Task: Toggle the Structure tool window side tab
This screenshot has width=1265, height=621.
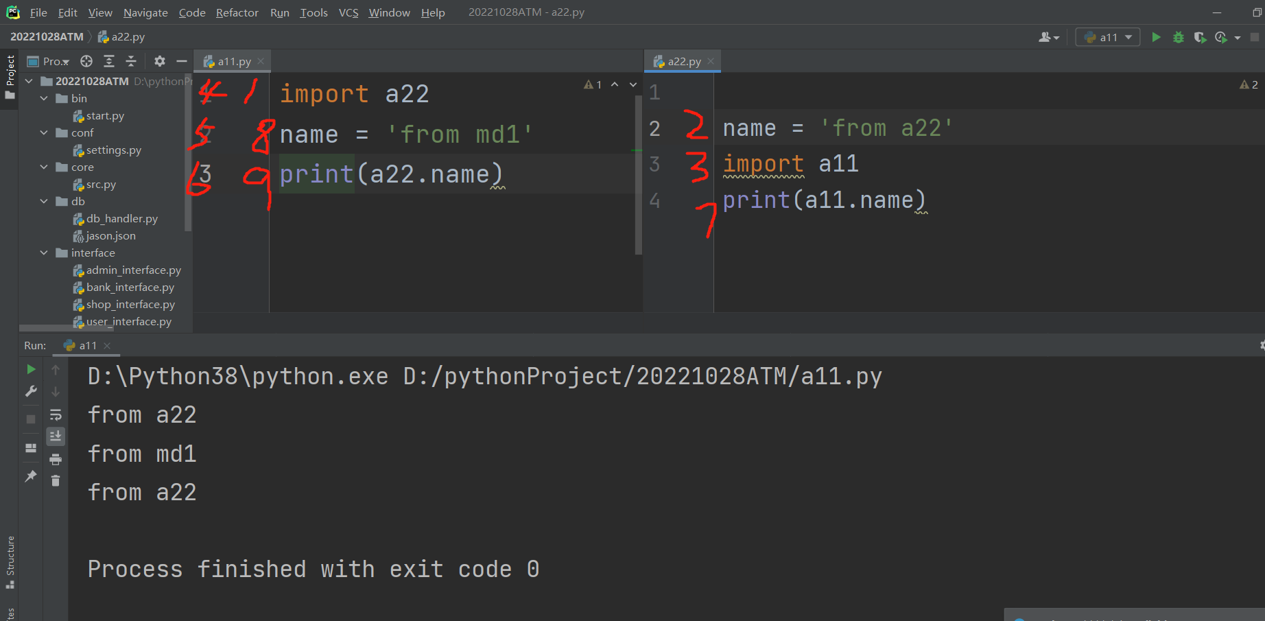Action: [10, 563]
